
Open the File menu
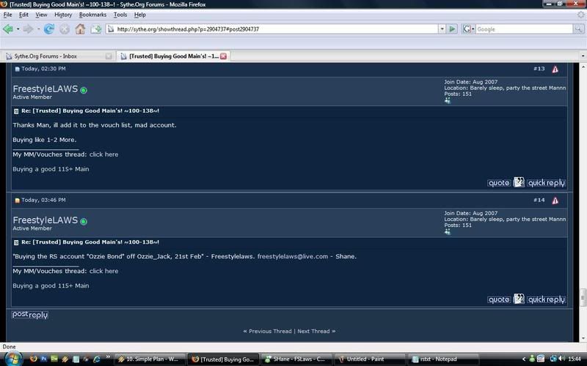tap(7, 15)
